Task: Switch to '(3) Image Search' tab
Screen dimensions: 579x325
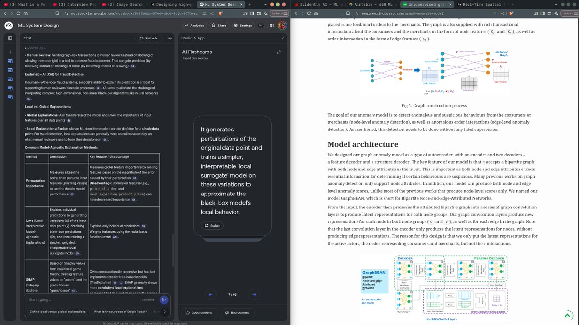Action: coord(124,4)
